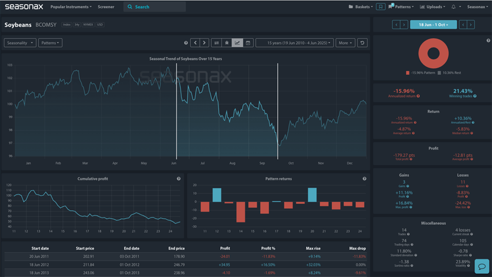Go to the Screener menu item

click(x=106, y=7)
